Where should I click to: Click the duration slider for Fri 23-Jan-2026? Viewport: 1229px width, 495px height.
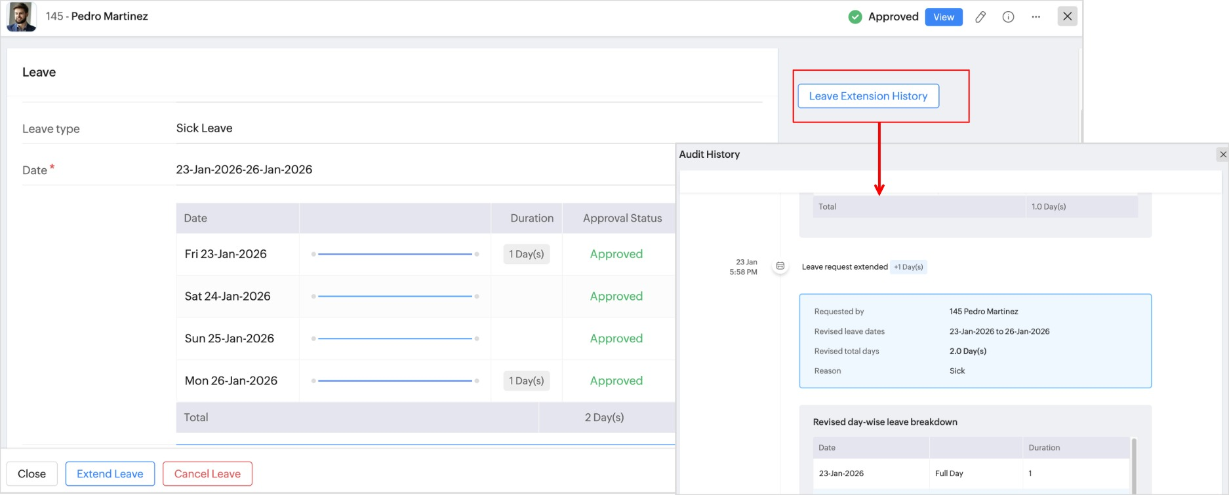[x=395, y=254]
